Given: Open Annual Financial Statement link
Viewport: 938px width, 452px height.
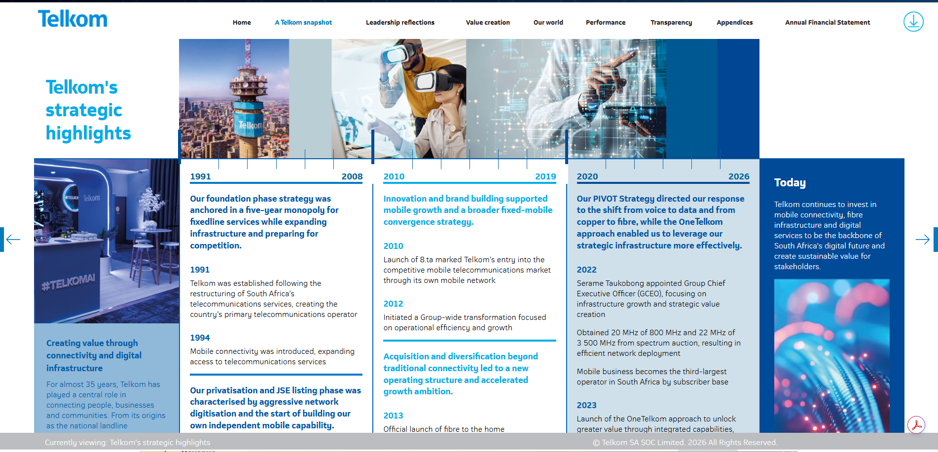Looking at the screenshot, I should coord(828,22).
